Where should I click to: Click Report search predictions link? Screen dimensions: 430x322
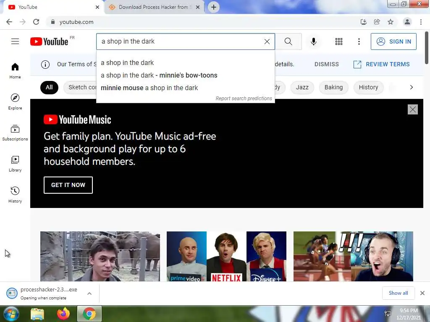coord(244,99)
